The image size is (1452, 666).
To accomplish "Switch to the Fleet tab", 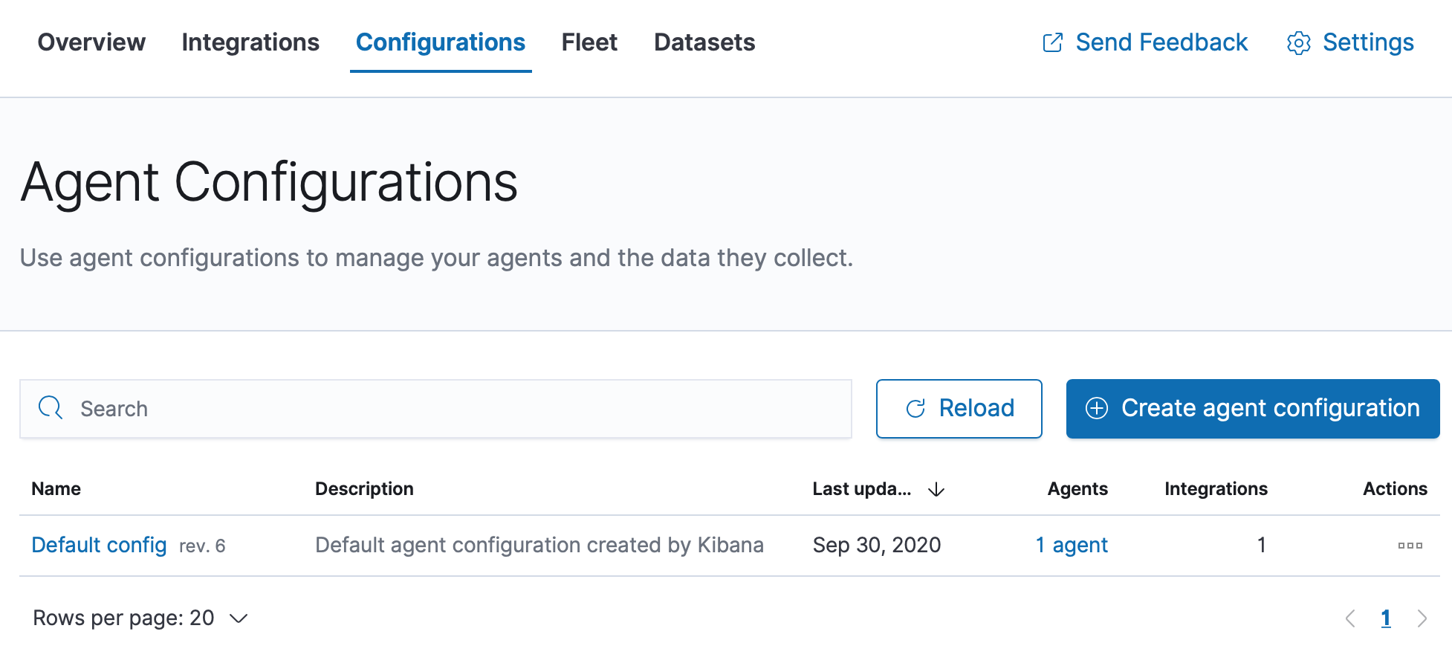I will click(x=589, y=42).
